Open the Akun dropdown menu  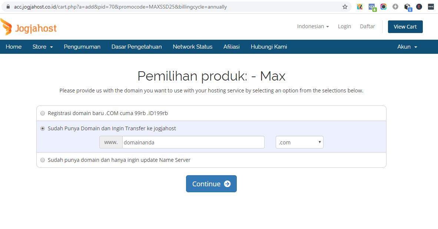tap(407, 46)
